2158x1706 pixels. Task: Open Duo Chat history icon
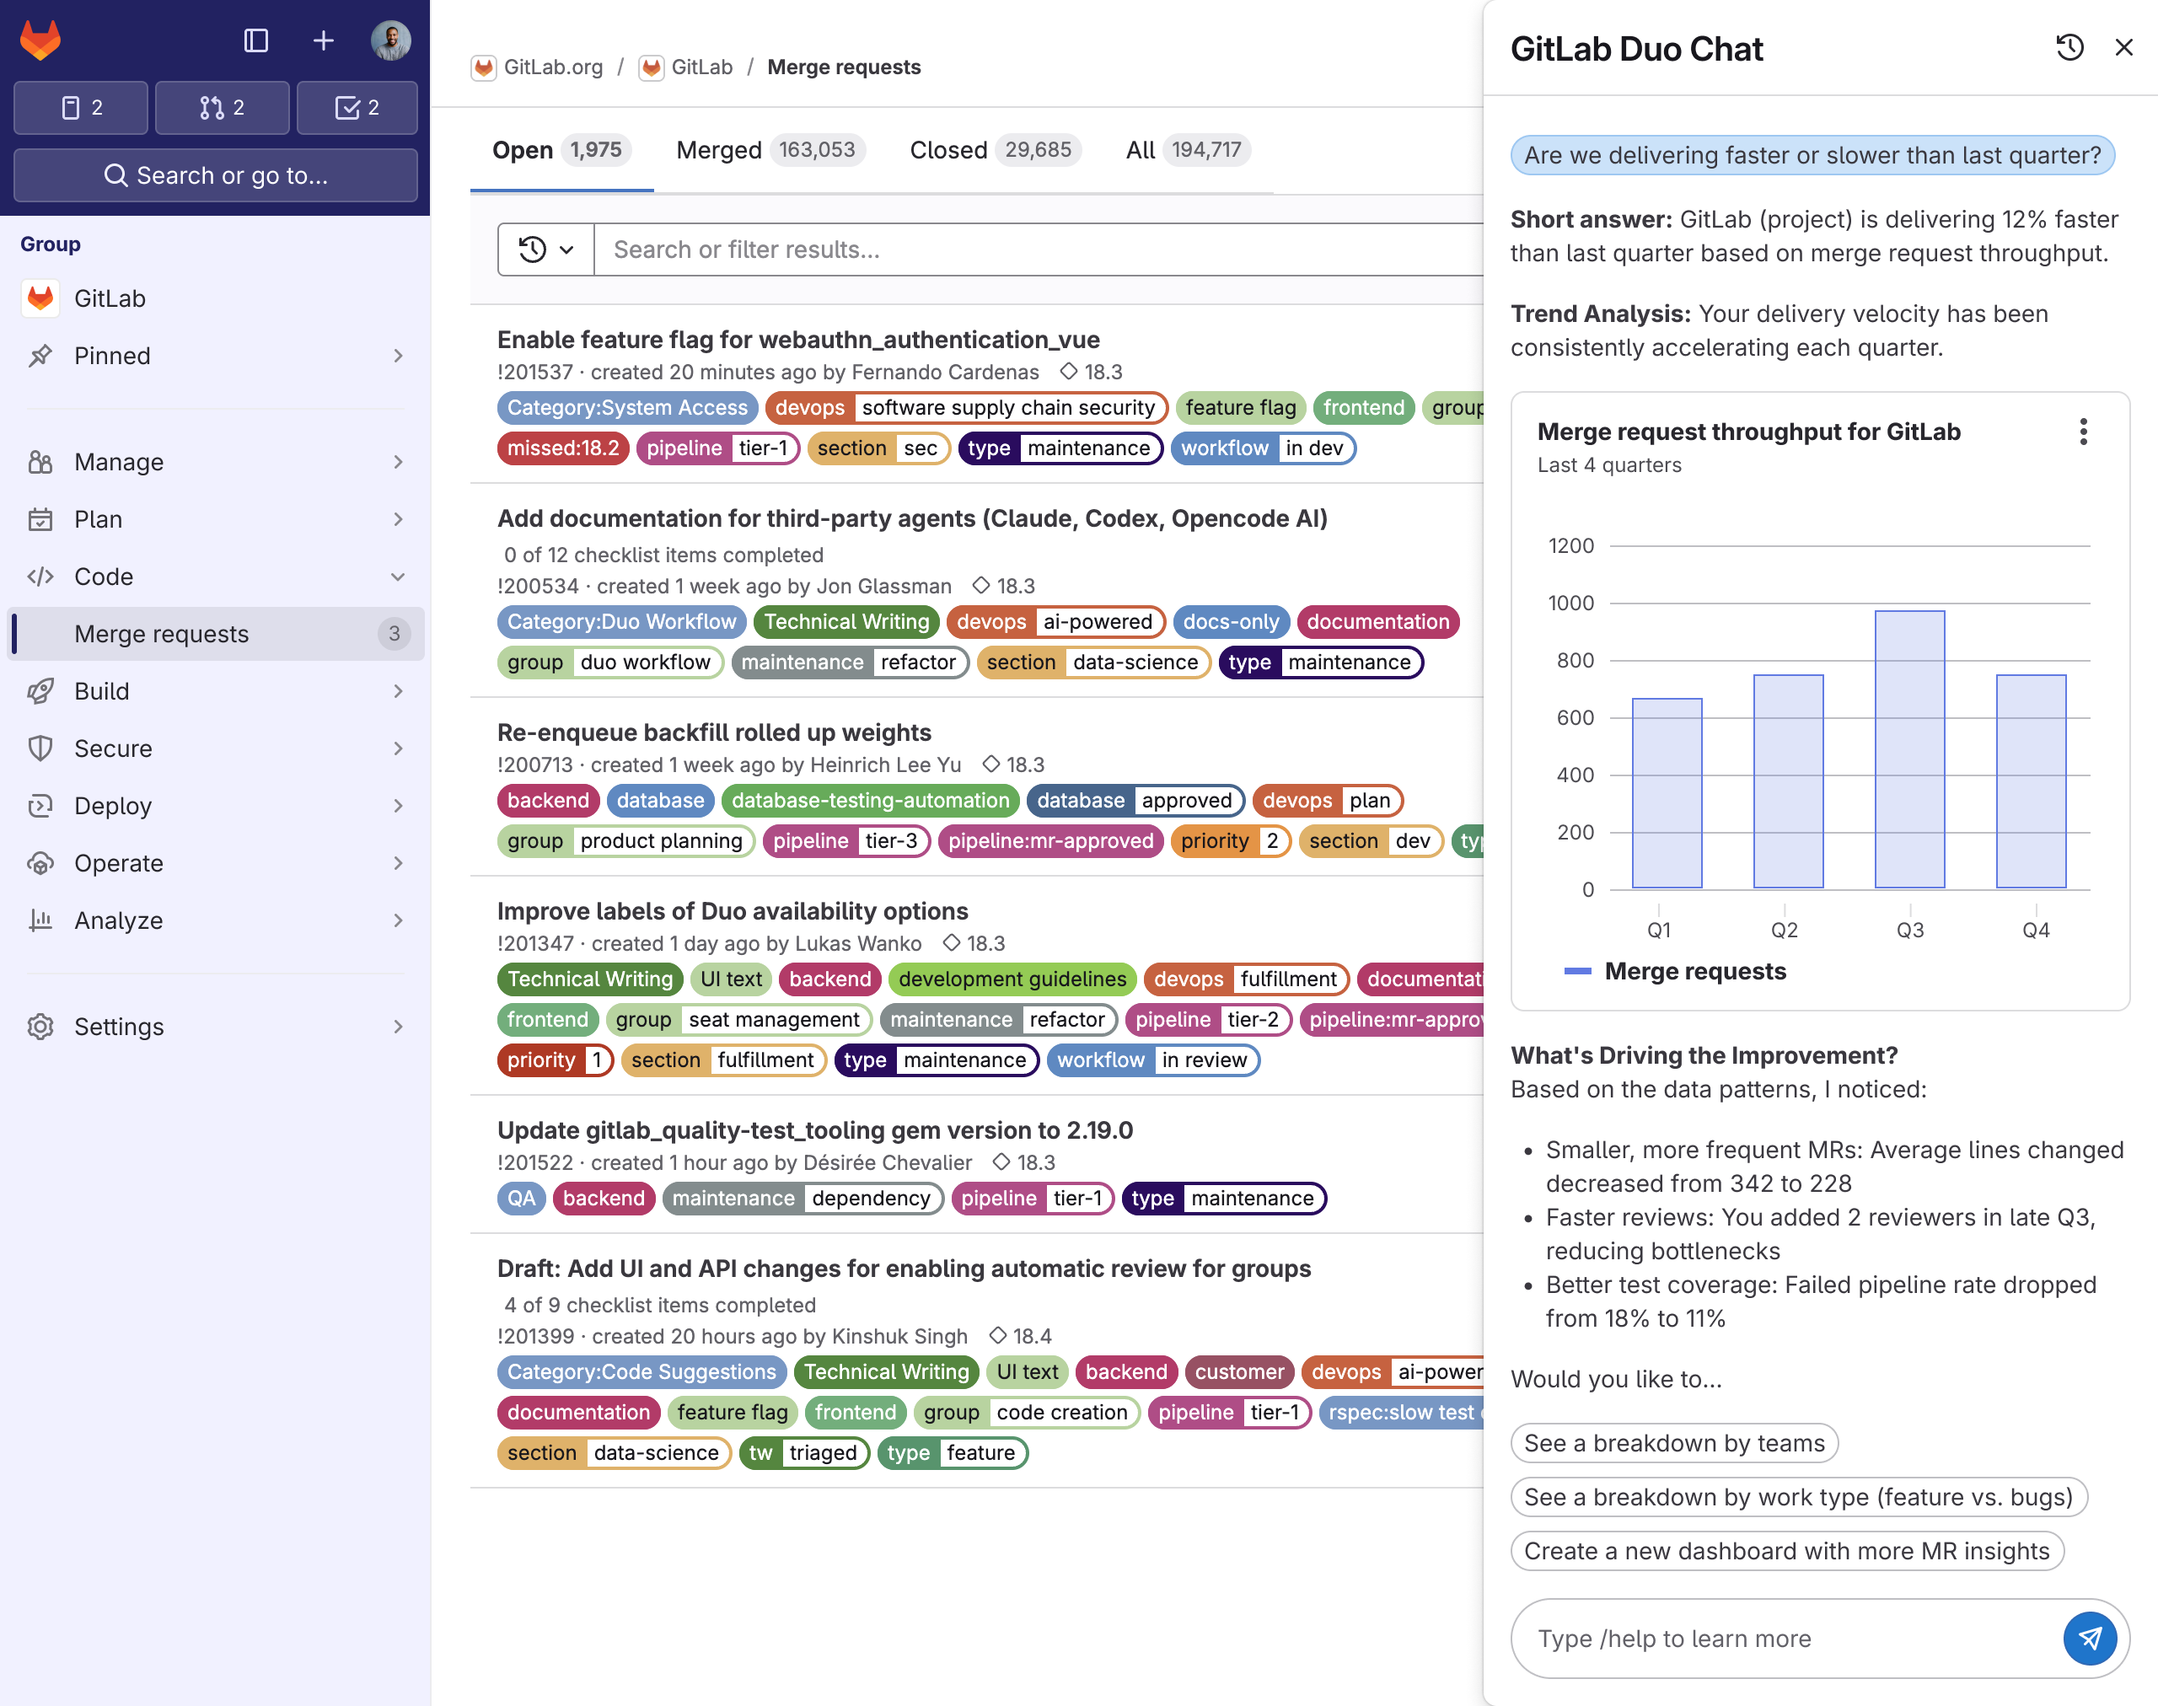pyautogui.click(x=2069, y=48)
